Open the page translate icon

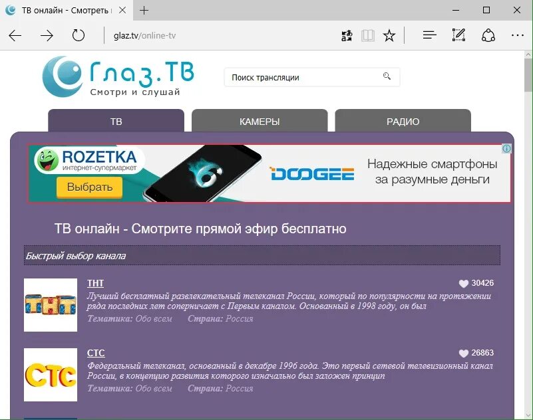click(347, 35)
